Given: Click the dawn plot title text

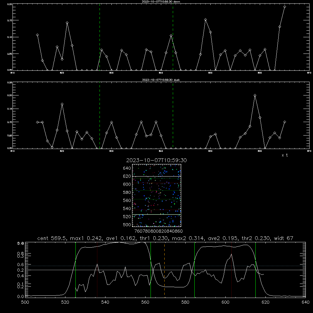Looking at the screenshot, I should tap(161, 2).
